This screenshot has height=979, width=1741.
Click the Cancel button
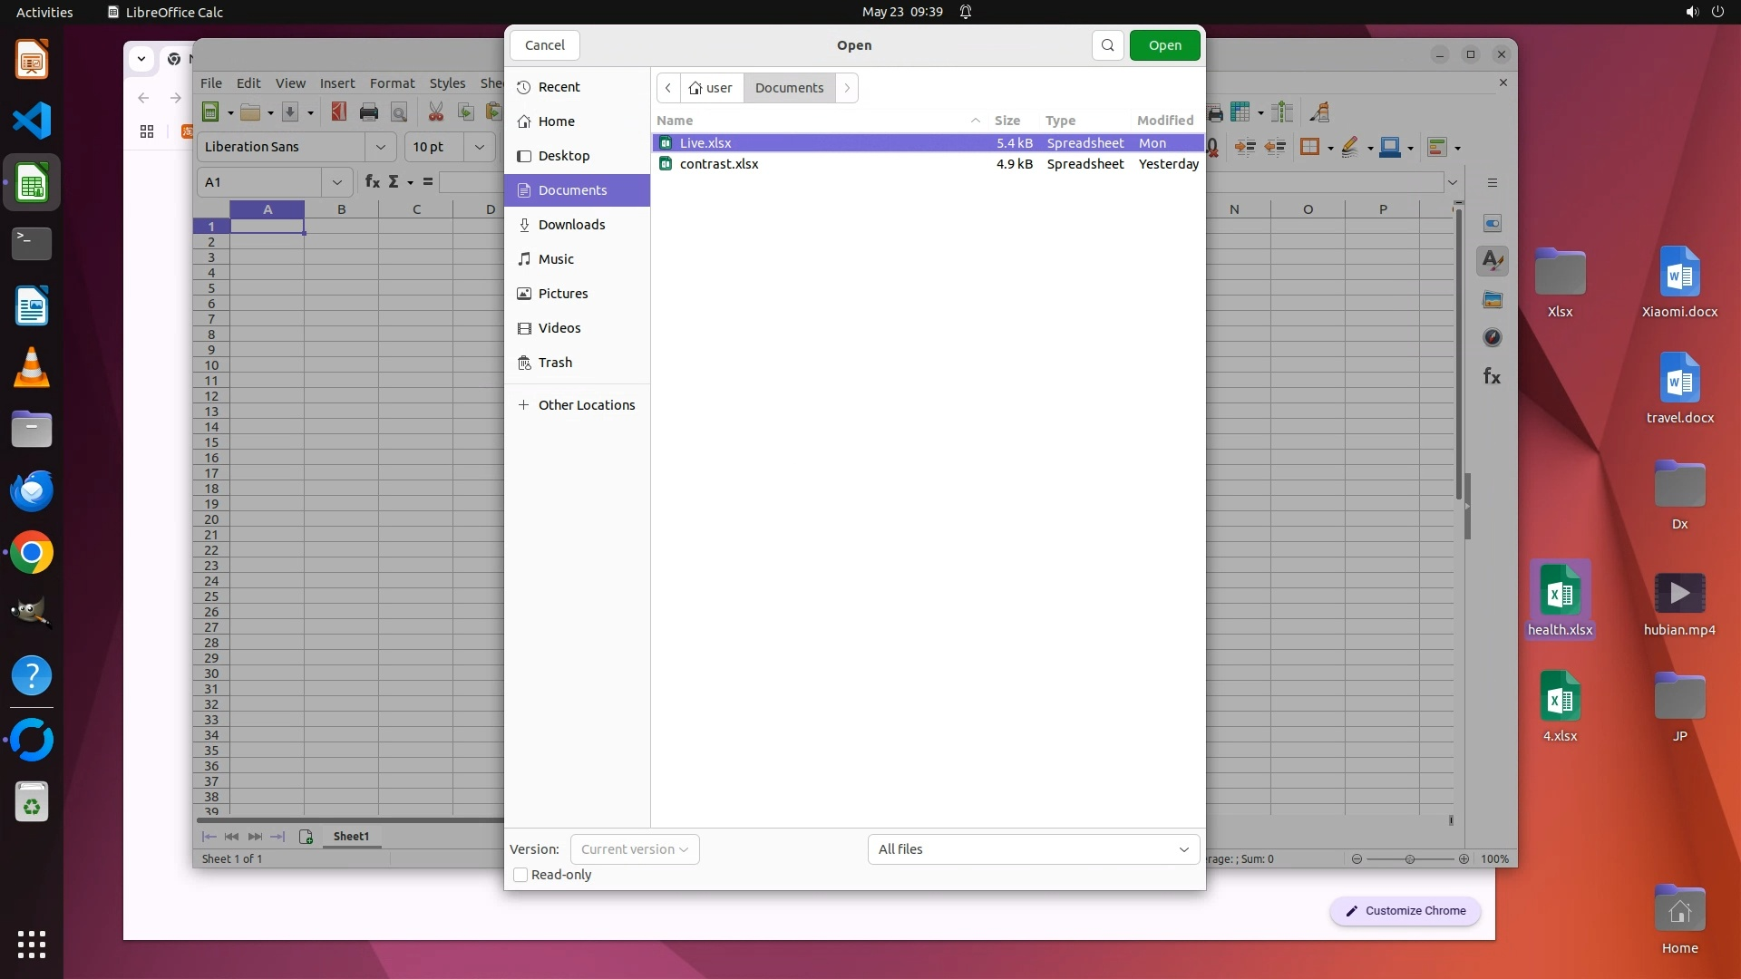[x=544, y=45]
